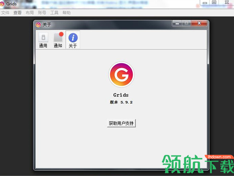Open the 通知 (Notifications) tab
The image size is (234, 176).
(58, 40)
